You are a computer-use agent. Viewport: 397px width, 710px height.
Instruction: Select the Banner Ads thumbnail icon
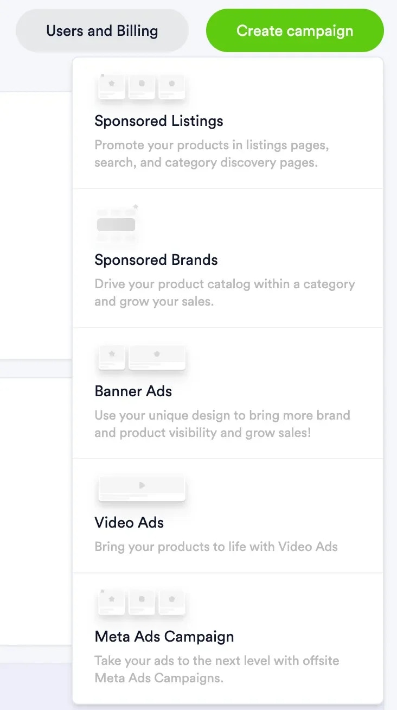tap(141, 357)
